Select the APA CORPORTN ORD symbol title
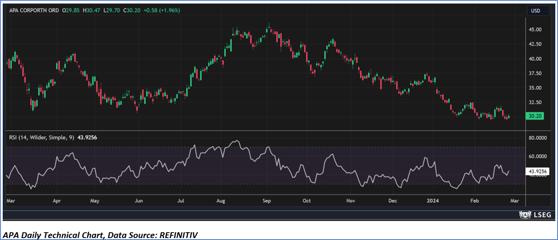The image size is (558, 240). pyautogui.click(x=34, y=10)
